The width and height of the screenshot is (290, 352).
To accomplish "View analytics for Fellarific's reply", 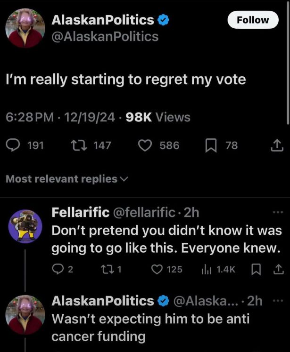I will click(x=207, y=269).
